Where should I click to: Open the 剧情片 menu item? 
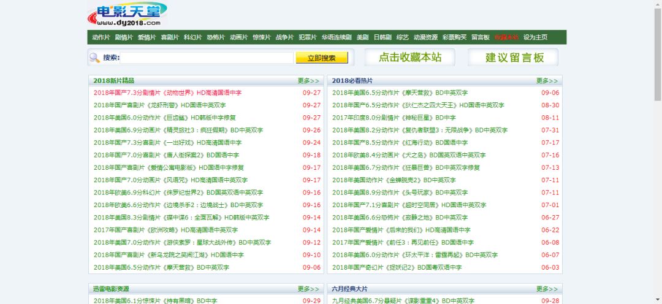[124, 37]
